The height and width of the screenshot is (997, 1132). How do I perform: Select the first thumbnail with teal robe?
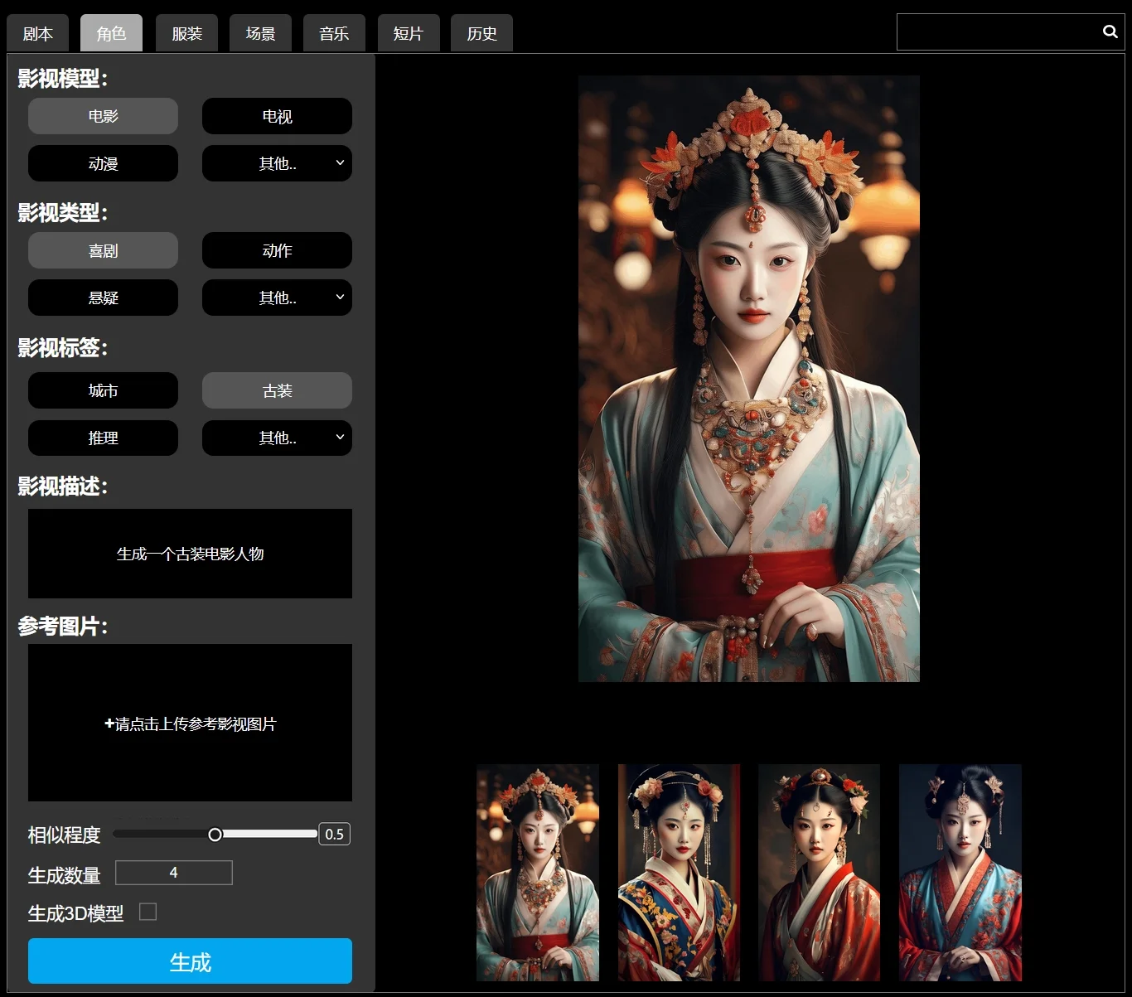coord(537,873)
